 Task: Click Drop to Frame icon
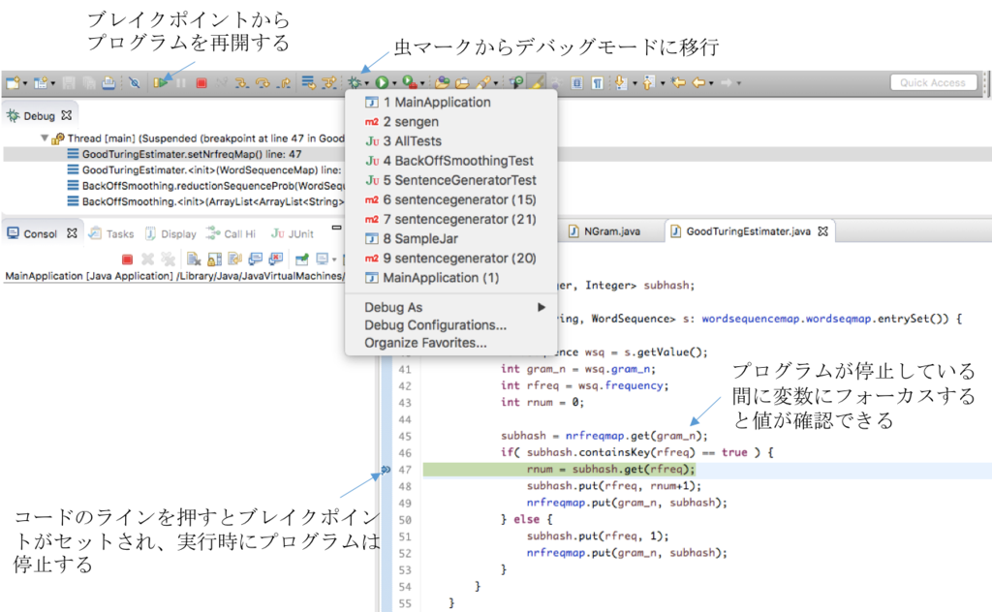tap(308, 83)
